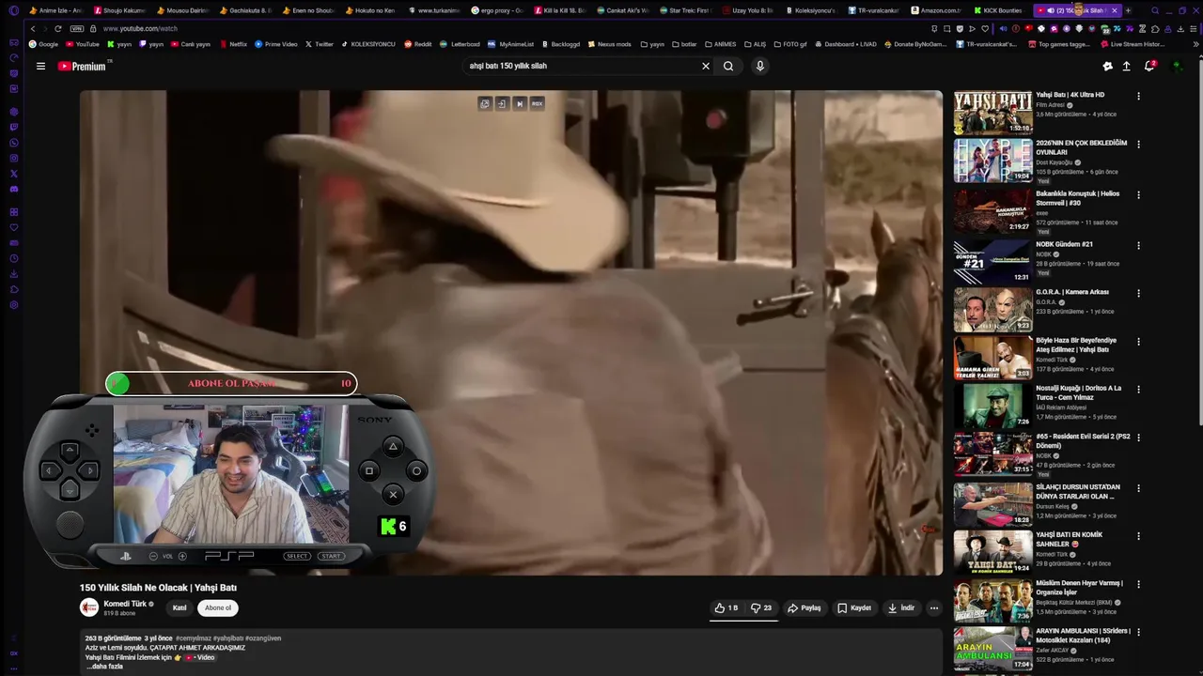This screenshot has width=1203, height=676.
Task: Open the Twitter bookmark
Action: (320, 44)
